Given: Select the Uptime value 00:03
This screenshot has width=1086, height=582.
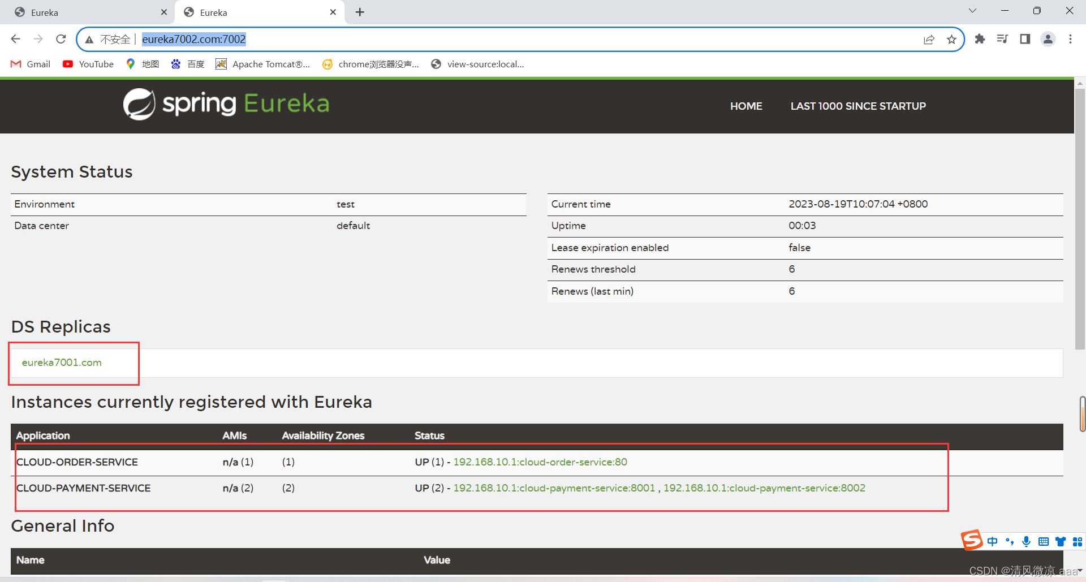Looking at the screenshot, I should pyautogui.click(x=802, y=226).
